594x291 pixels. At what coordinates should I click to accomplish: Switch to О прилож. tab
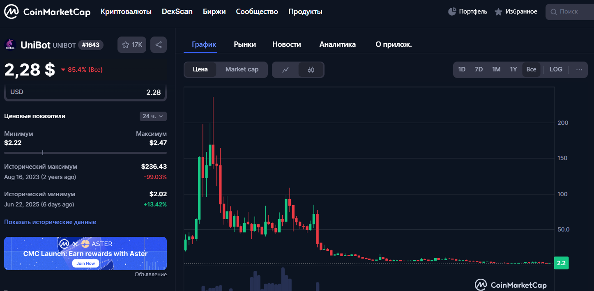(394, 44)
